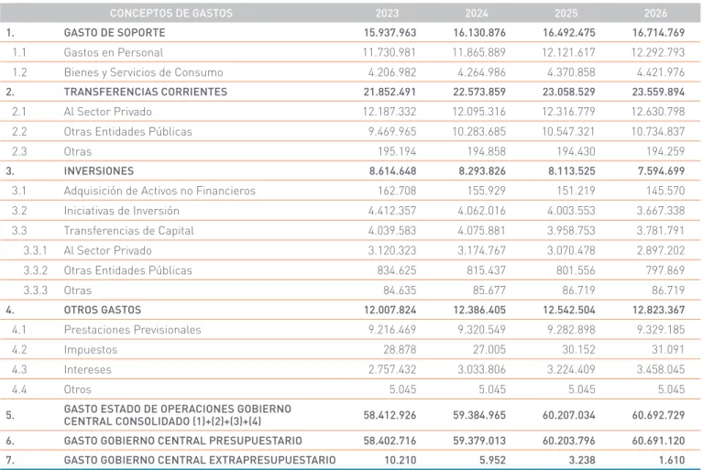
Task: Click the GASTO DE SOPORTE row label
Action: [x=115, y=33]
